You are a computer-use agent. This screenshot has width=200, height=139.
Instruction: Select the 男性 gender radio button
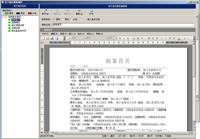63,19
